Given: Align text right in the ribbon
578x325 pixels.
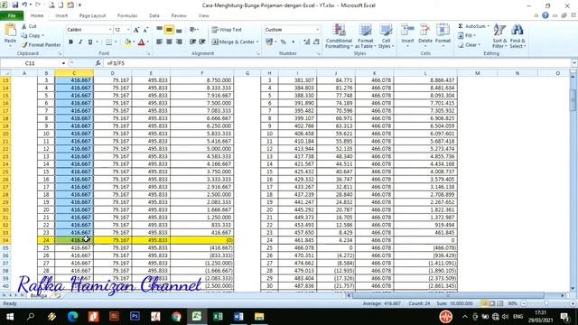Looking at the screenshot, I should (x=179, y=42).
